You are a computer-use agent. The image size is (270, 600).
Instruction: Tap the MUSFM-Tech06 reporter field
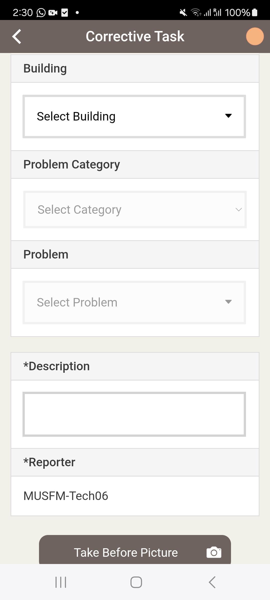point(135,496)
